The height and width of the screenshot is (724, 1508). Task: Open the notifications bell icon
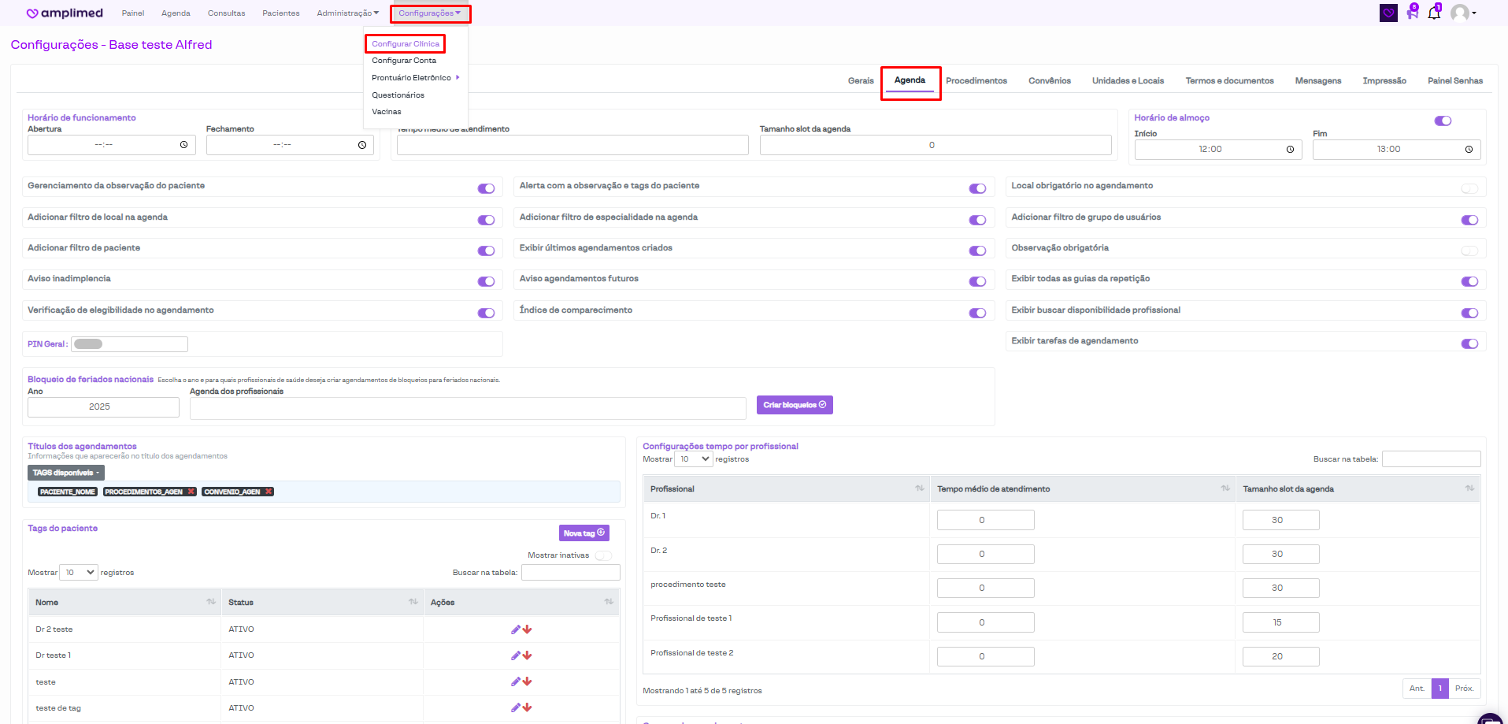click(x=1433, y=13)
